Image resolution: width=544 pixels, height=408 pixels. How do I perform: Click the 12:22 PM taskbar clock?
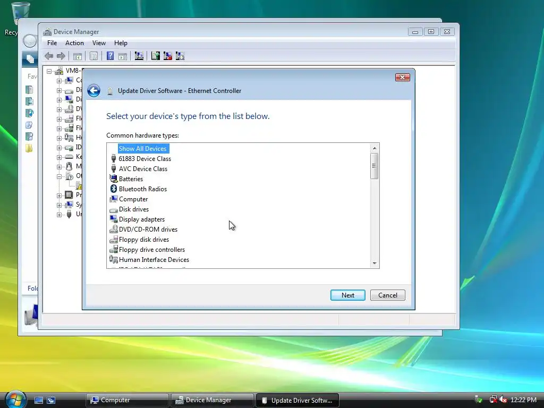[523, 400]
